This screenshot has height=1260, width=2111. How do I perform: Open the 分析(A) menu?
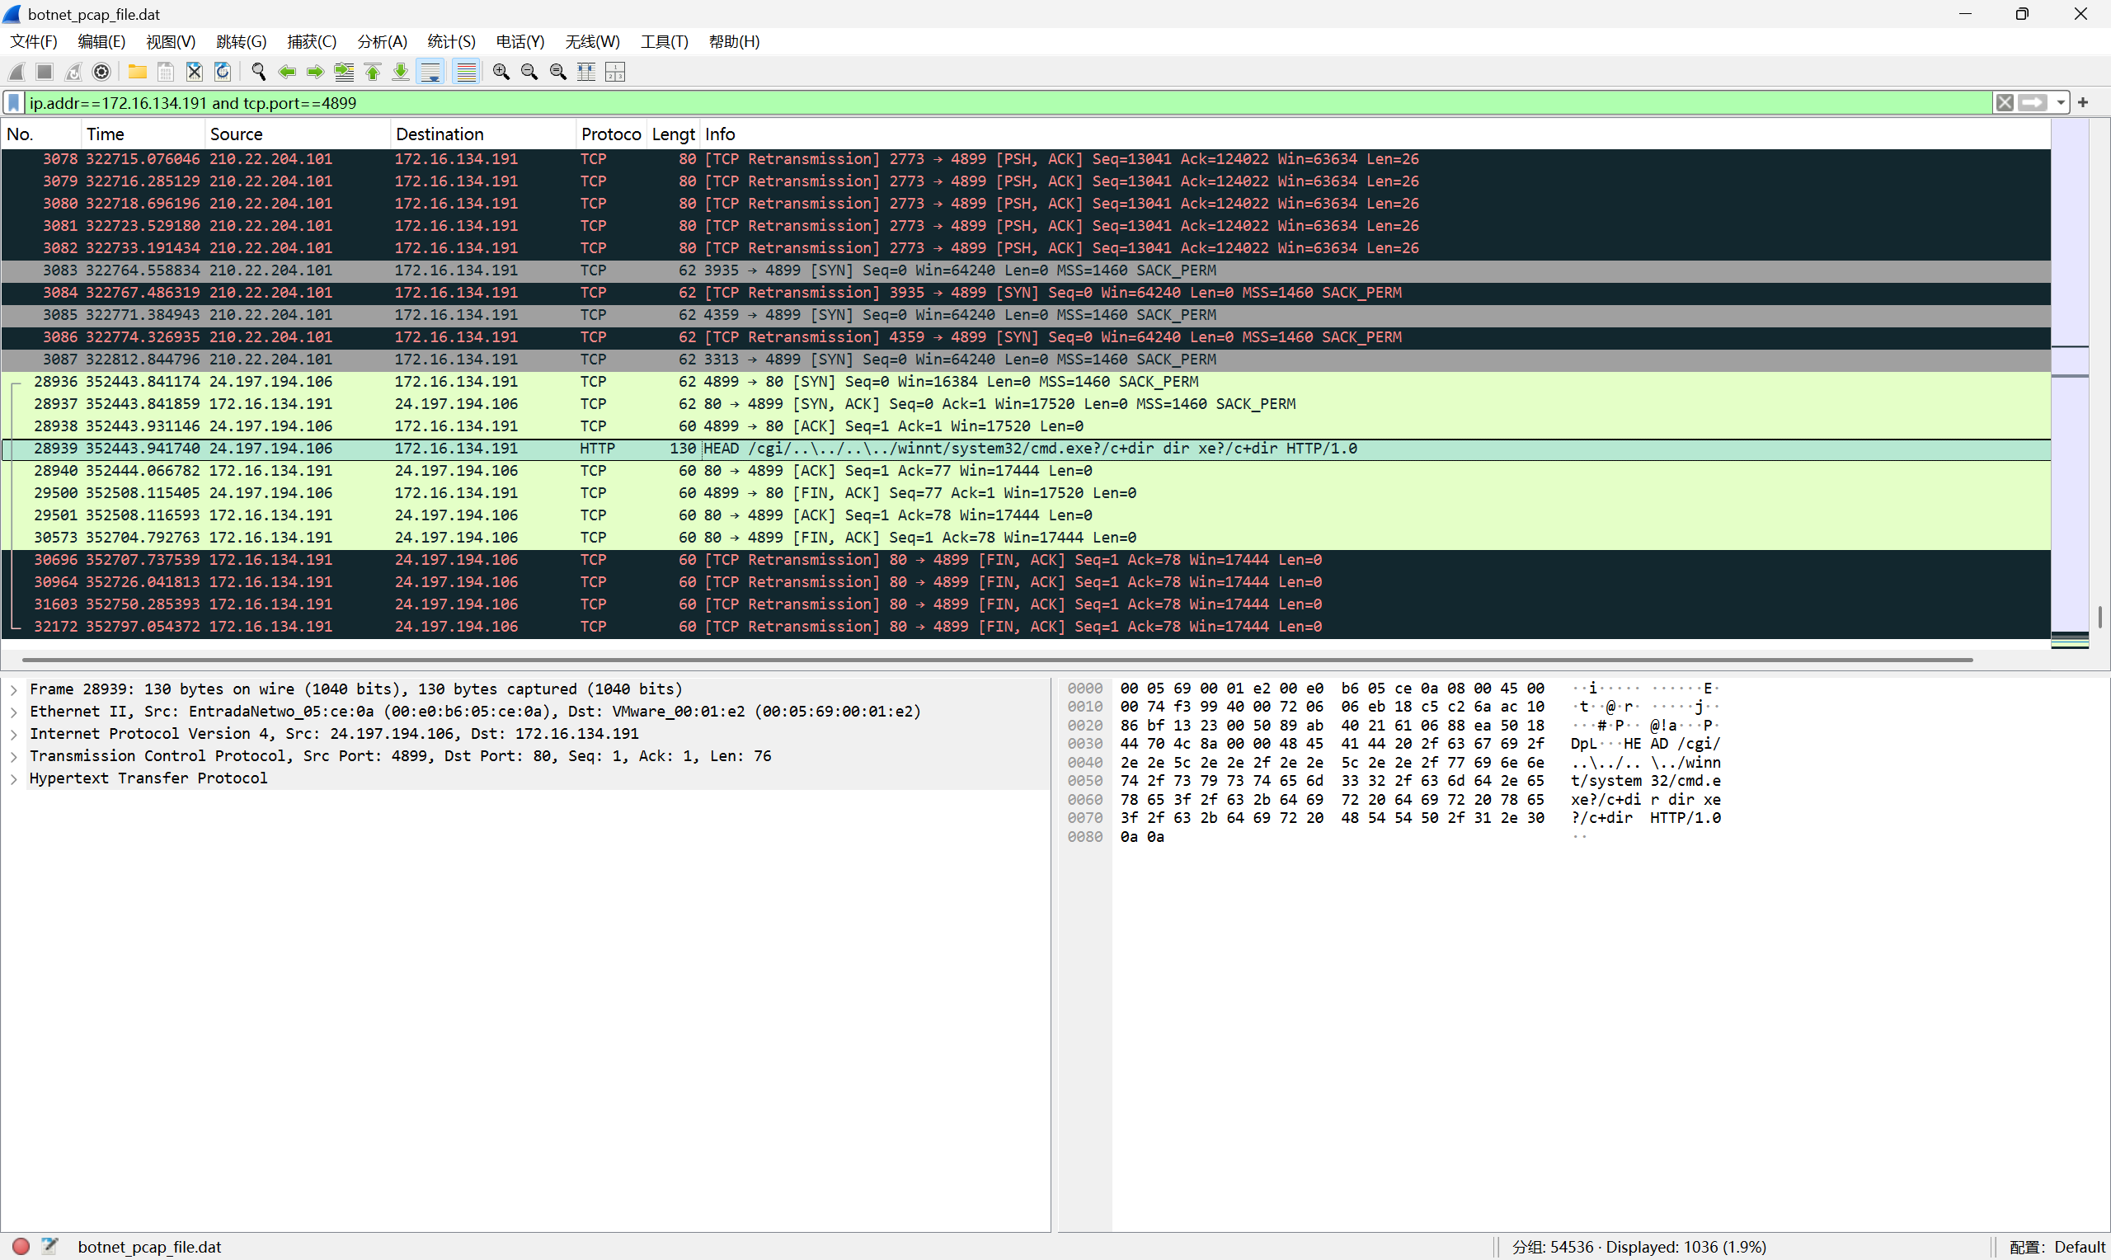pos(381,41)
